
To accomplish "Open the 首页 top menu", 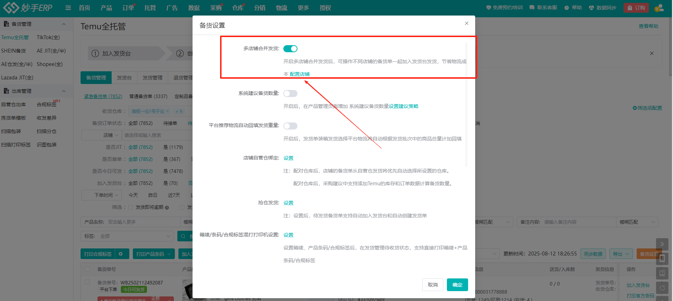I will pyautogui.click(x=84, y=8).
